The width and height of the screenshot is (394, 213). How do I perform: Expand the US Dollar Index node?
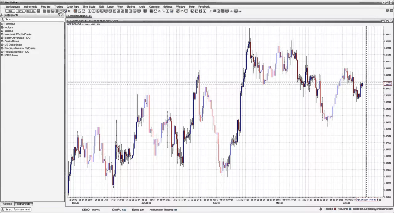click(x=2, y=45)
